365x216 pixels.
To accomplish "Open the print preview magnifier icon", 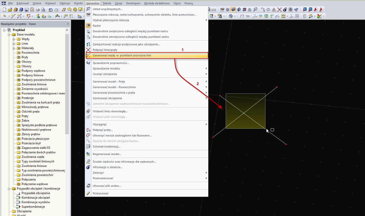I will [x=43, y=10].
